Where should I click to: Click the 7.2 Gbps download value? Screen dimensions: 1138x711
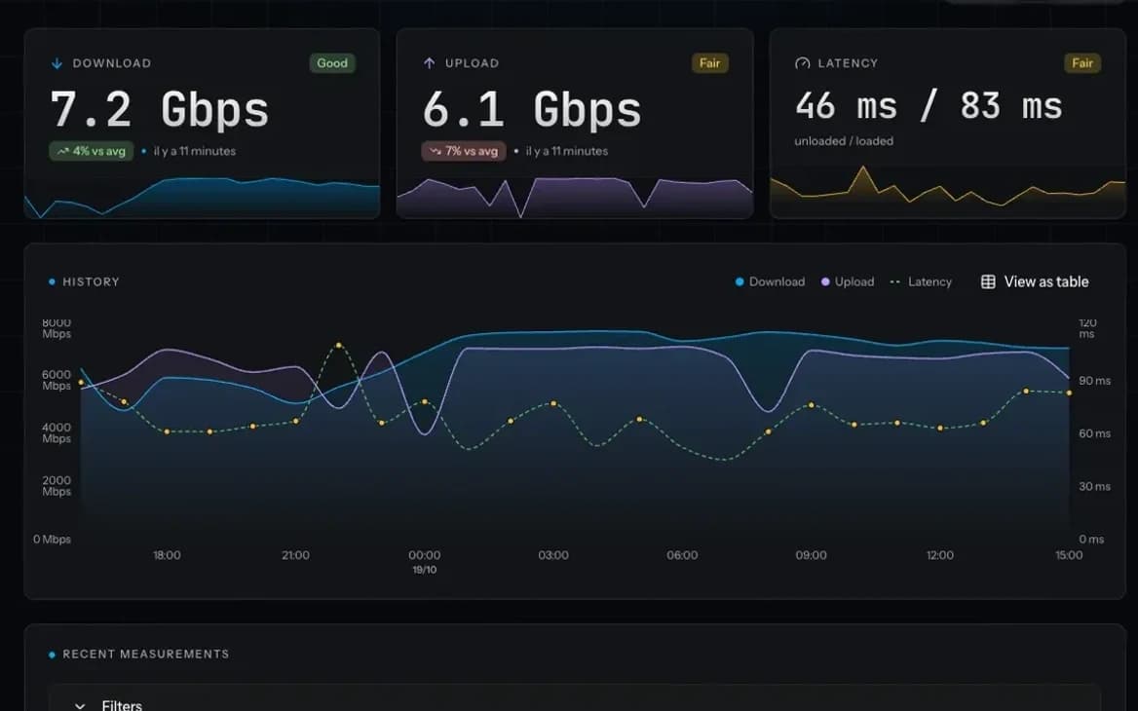click(x=160, y=109)
